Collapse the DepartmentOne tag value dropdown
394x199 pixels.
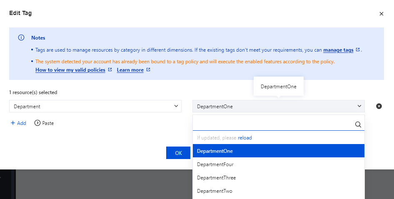click(x=278, y=106)
